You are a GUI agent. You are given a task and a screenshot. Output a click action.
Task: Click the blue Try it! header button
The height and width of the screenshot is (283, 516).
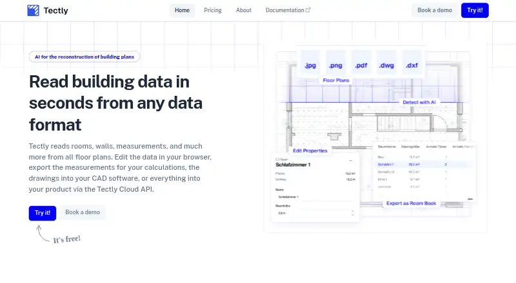click(475, 10)
